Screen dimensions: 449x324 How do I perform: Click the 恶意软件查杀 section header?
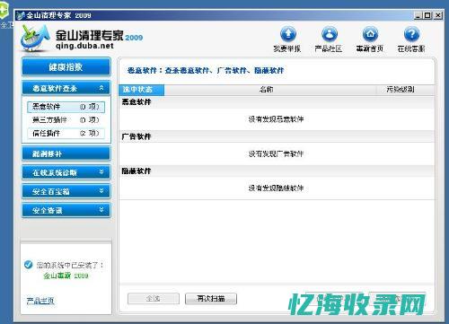[66, 88]
